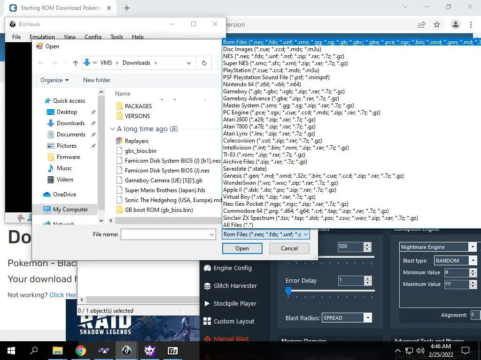This screenshot has width=481, height=360.
Task: Select the VERSIONS folder
Action: coord(137,116)
